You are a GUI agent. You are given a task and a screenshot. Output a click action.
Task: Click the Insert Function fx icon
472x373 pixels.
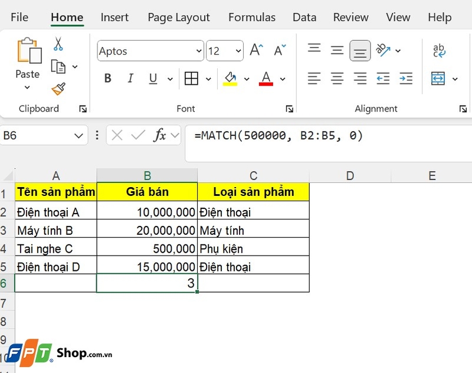pos(161,135)
